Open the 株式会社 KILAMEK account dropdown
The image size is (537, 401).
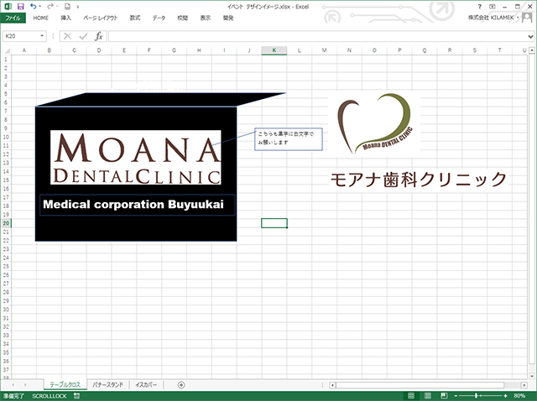pos(493,18)
